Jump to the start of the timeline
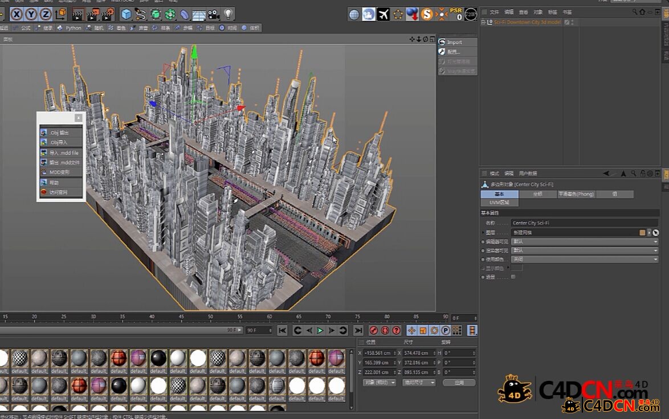The height and width of the screenshot is (419, 669). [282, 330]
